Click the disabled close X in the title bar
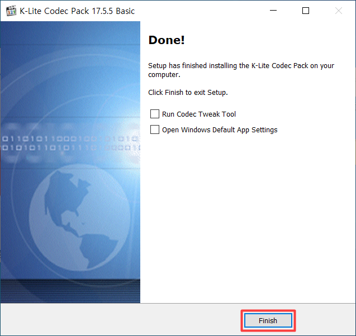This screenshot has width=356, height=336. pyautogui.click(x=339, y=11)
